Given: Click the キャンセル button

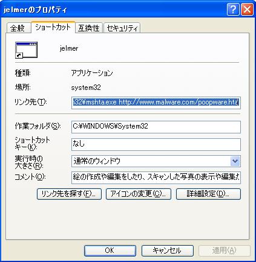Looking at the screenshot, I should point(168,251).
